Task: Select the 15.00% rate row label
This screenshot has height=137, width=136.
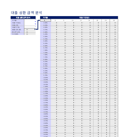Action: [46, 123]
